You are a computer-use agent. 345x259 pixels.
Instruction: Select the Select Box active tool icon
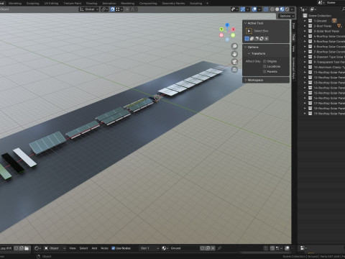pos(249,31)
